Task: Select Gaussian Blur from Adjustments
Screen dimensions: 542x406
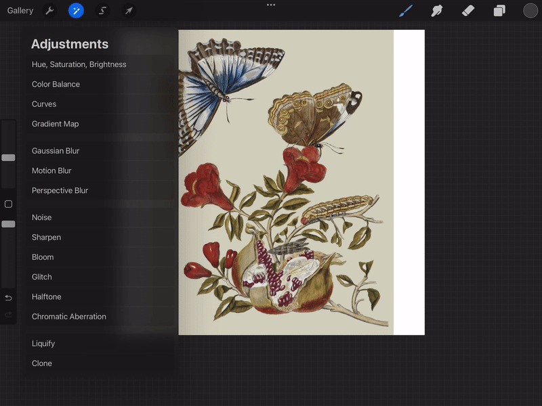Action: point(56,151)
